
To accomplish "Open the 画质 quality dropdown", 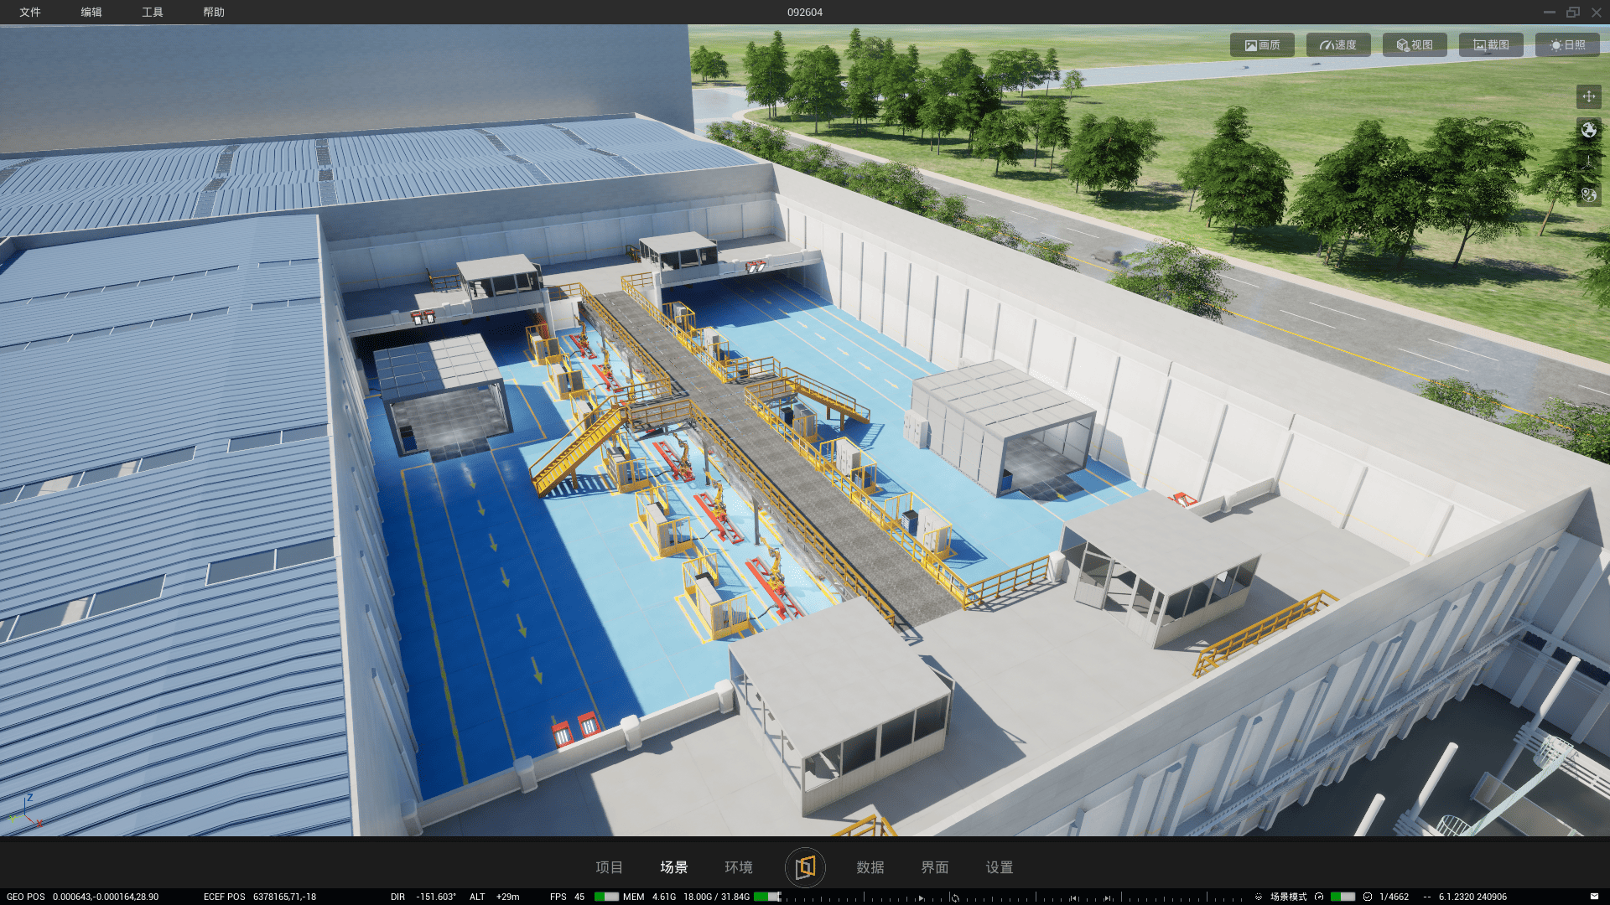I will point(1262,45).
